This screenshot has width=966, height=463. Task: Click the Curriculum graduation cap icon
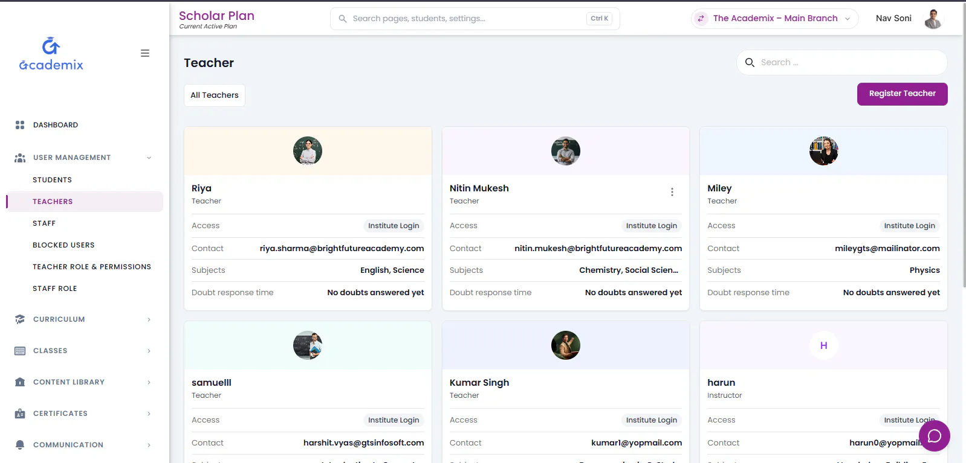20,319
